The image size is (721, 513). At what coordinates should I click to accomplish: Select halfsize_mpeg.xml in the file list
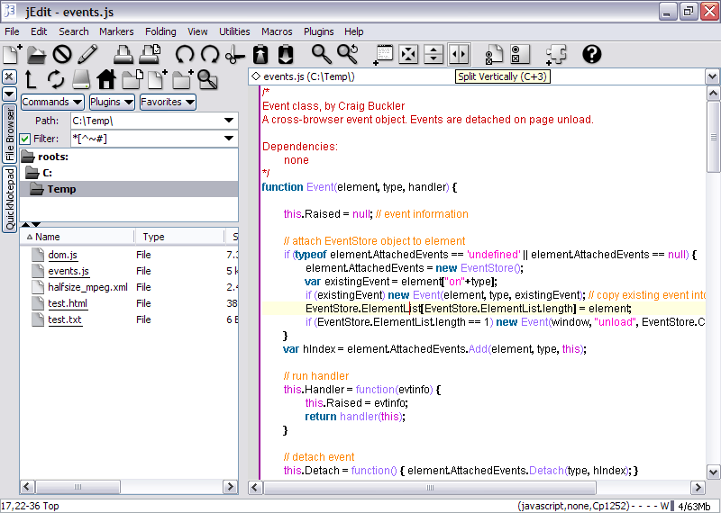87,287
